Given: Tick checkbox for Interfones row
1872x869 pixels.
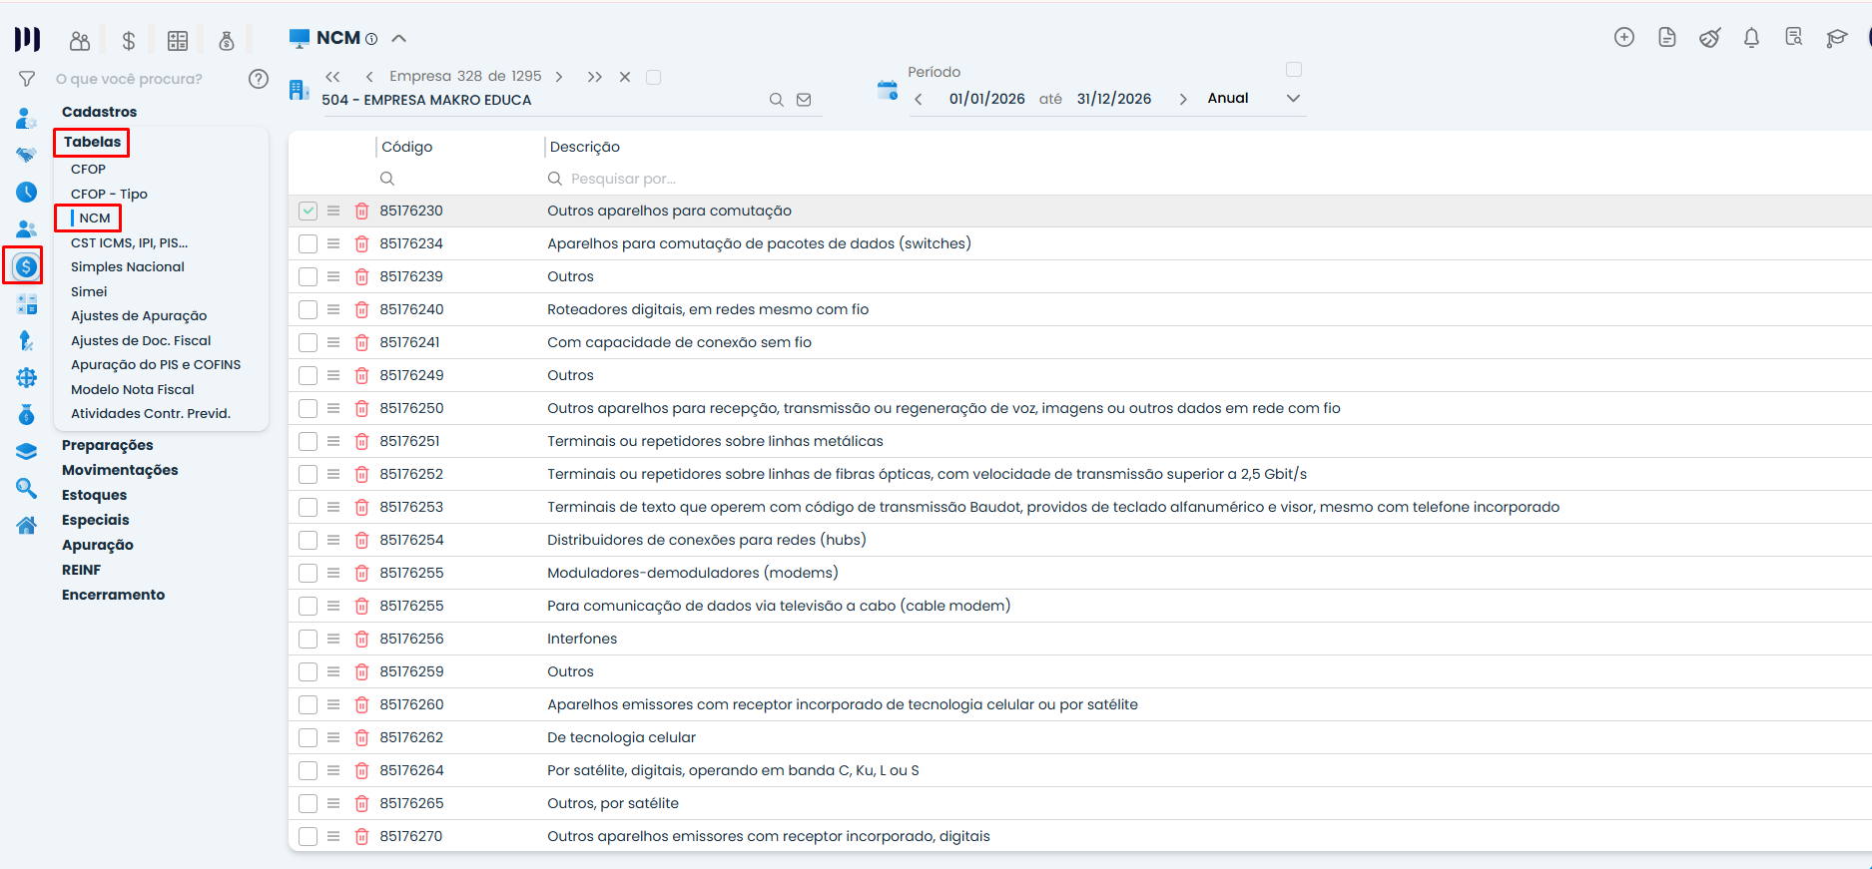Looking at the screenshot, I should tap(308, 639).
